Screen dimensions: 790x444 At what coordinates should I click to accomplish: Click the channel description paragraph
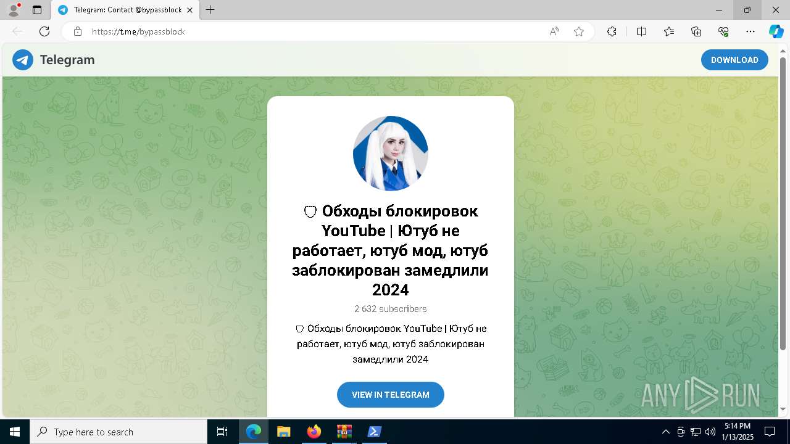391,343
